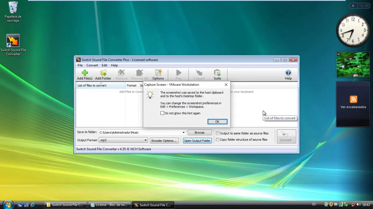Click the lightbulb hint icon in dialog
The image size is (373, 209).
150,95
